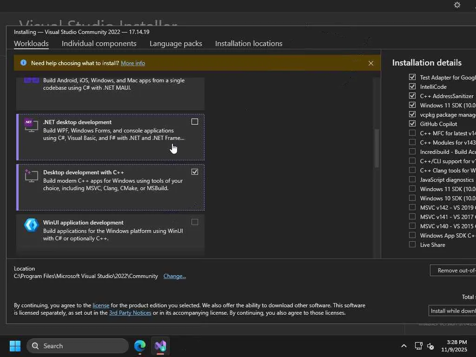Click the workloads list vertical scrollbar thumb
Screen dimensions: 476x357
[x=377, y=148]
